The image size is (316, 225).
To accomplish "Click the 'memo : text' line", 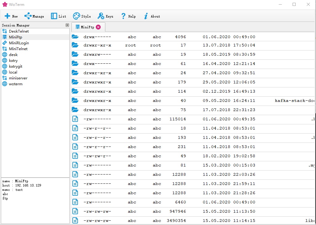I will (x=13, y=190).
